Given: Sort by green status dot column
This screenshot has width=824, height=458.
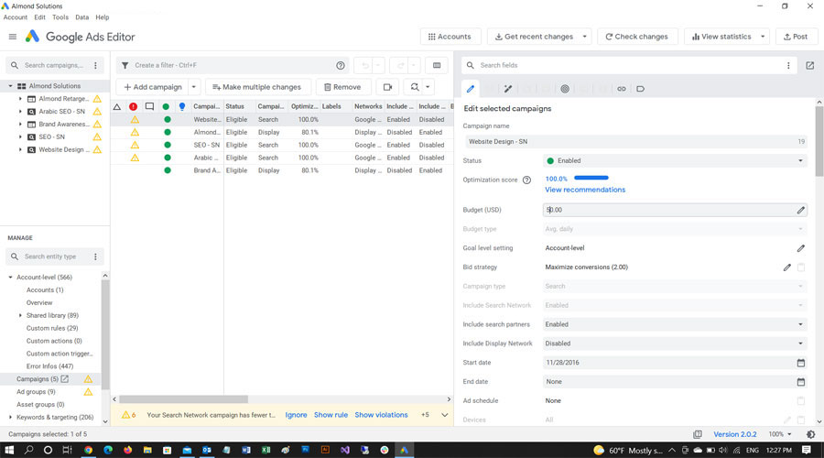Looking at the screenshot, I should coord(166,106).
